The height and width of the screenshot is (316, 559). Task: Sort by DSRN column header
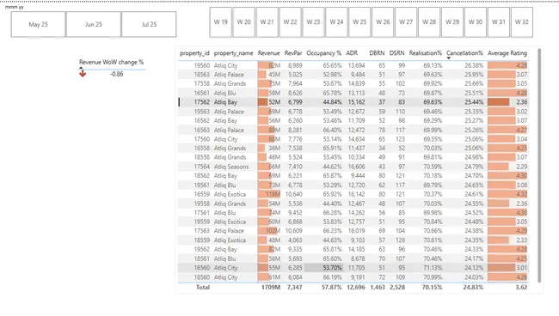[x=396, y=53]
